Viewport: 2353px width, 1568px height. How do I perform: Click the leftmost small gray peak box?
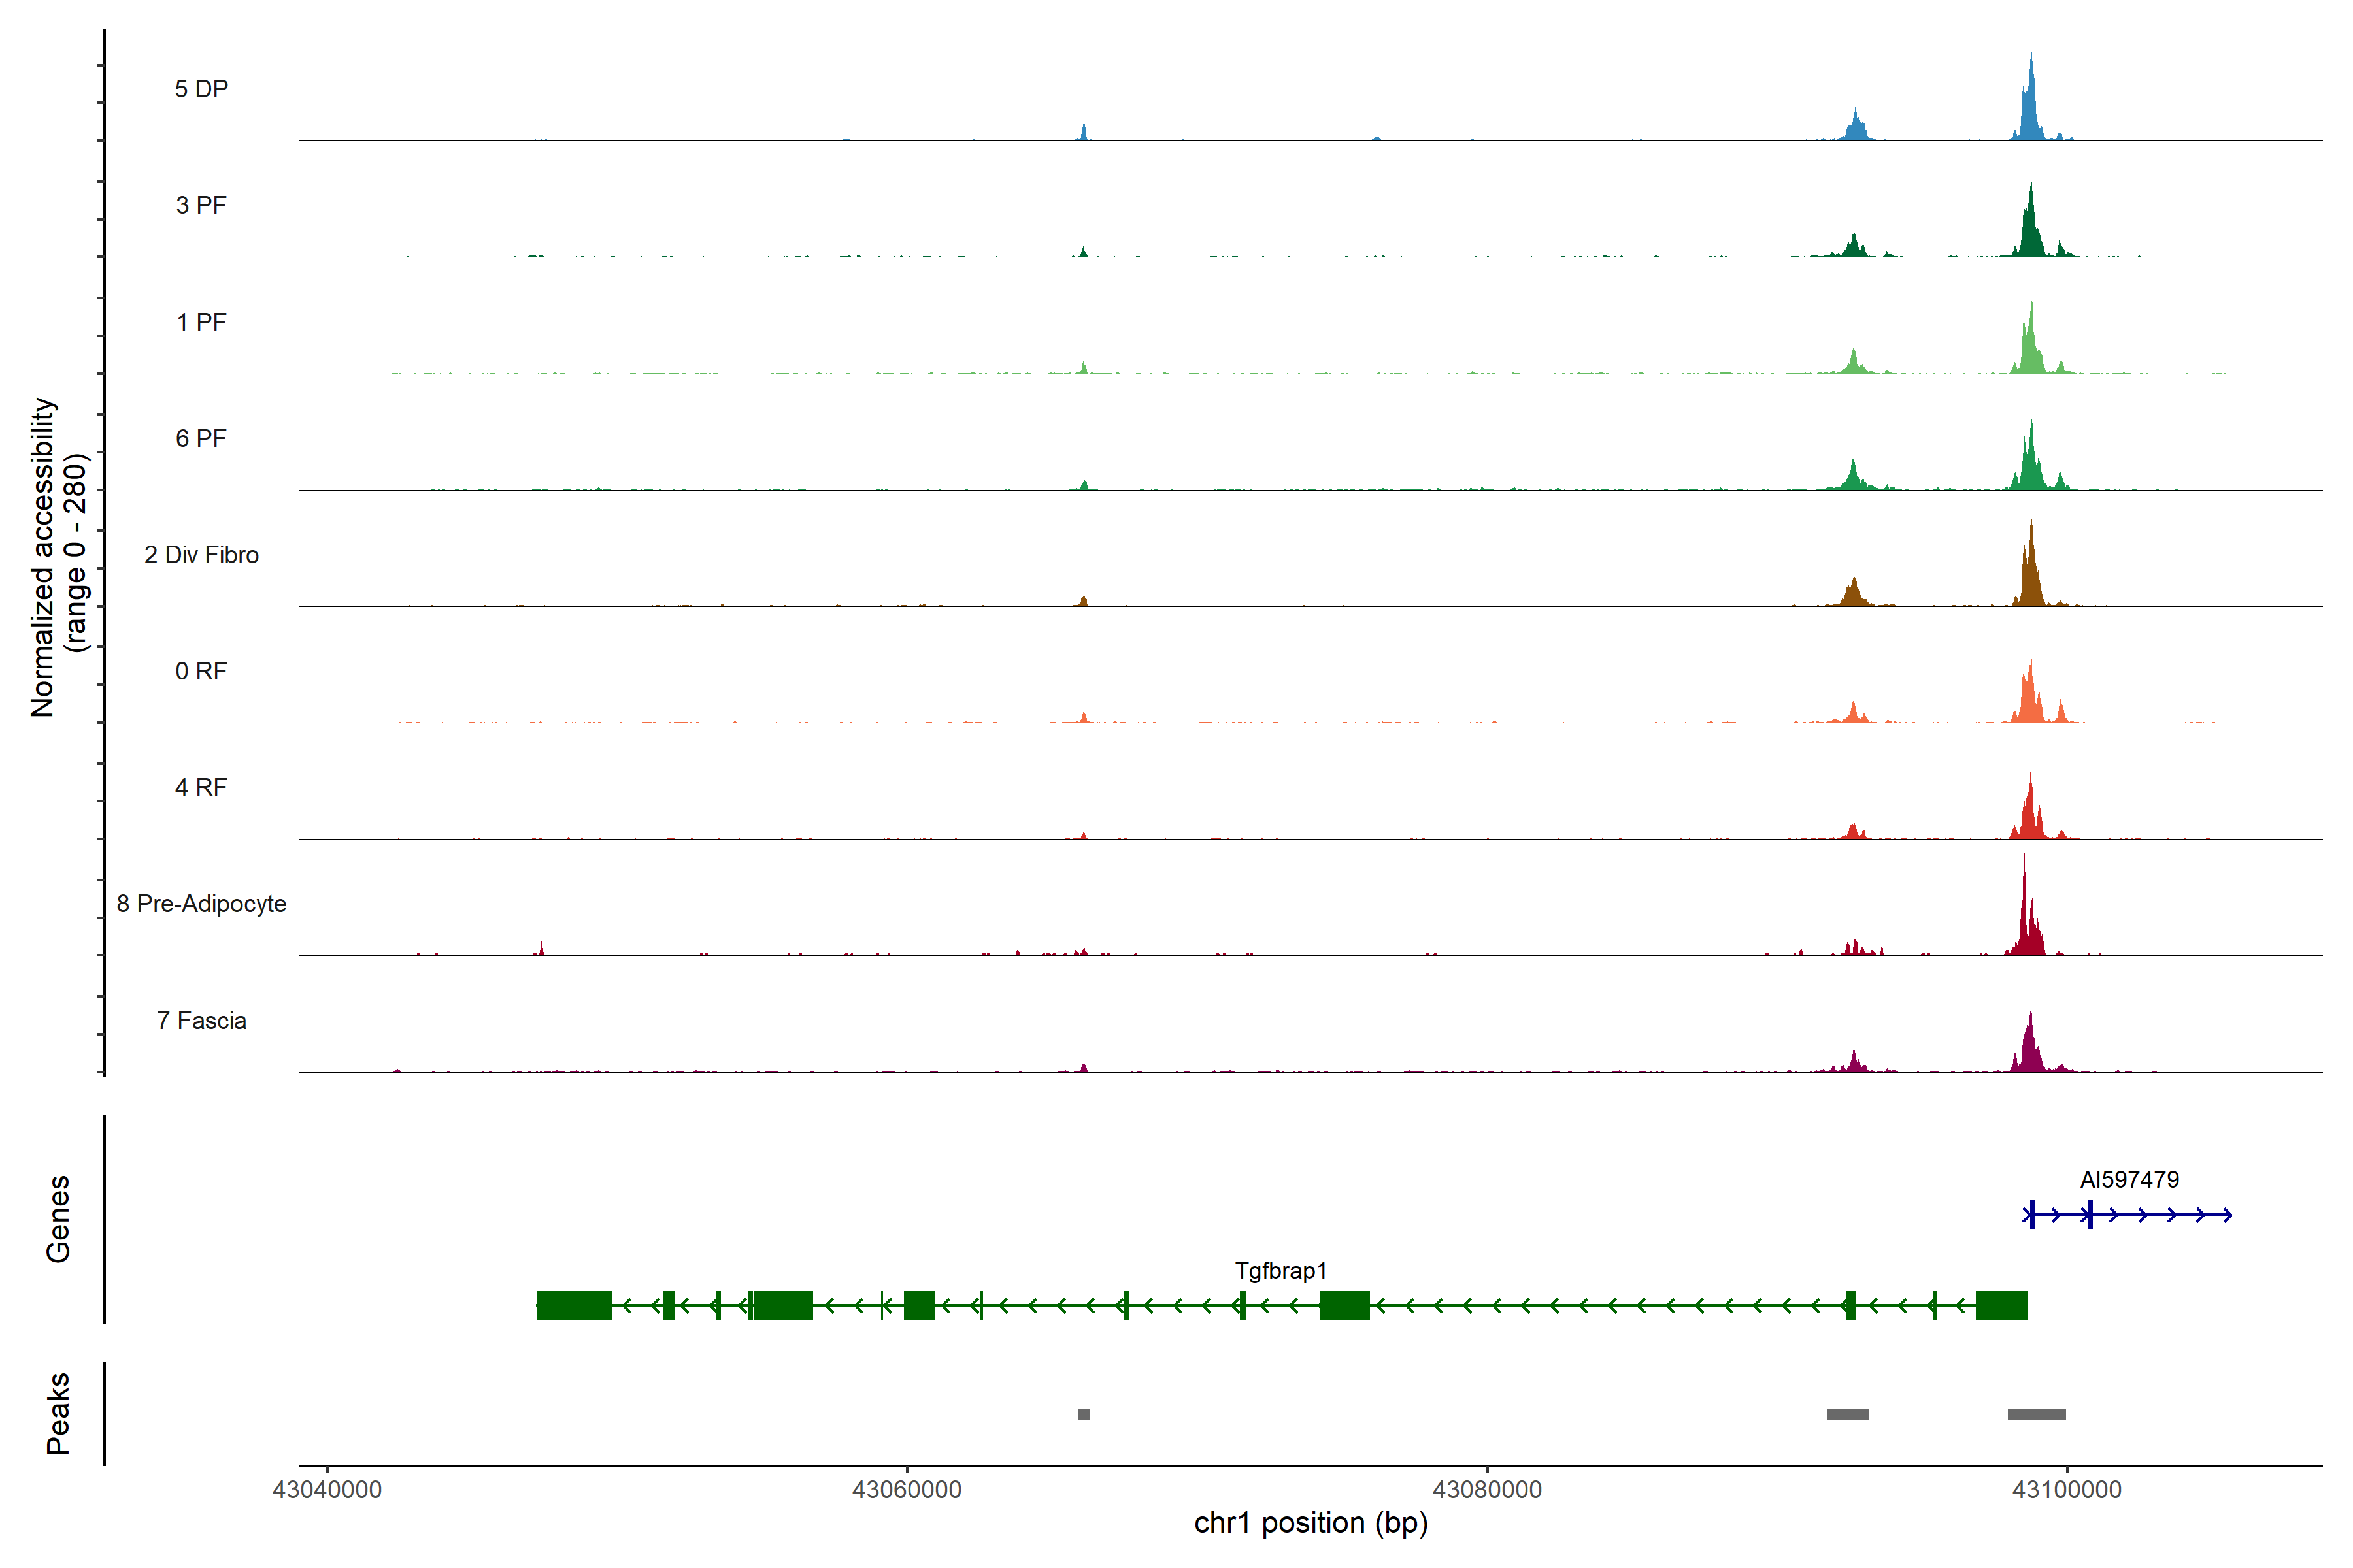click(1084, 1414)
